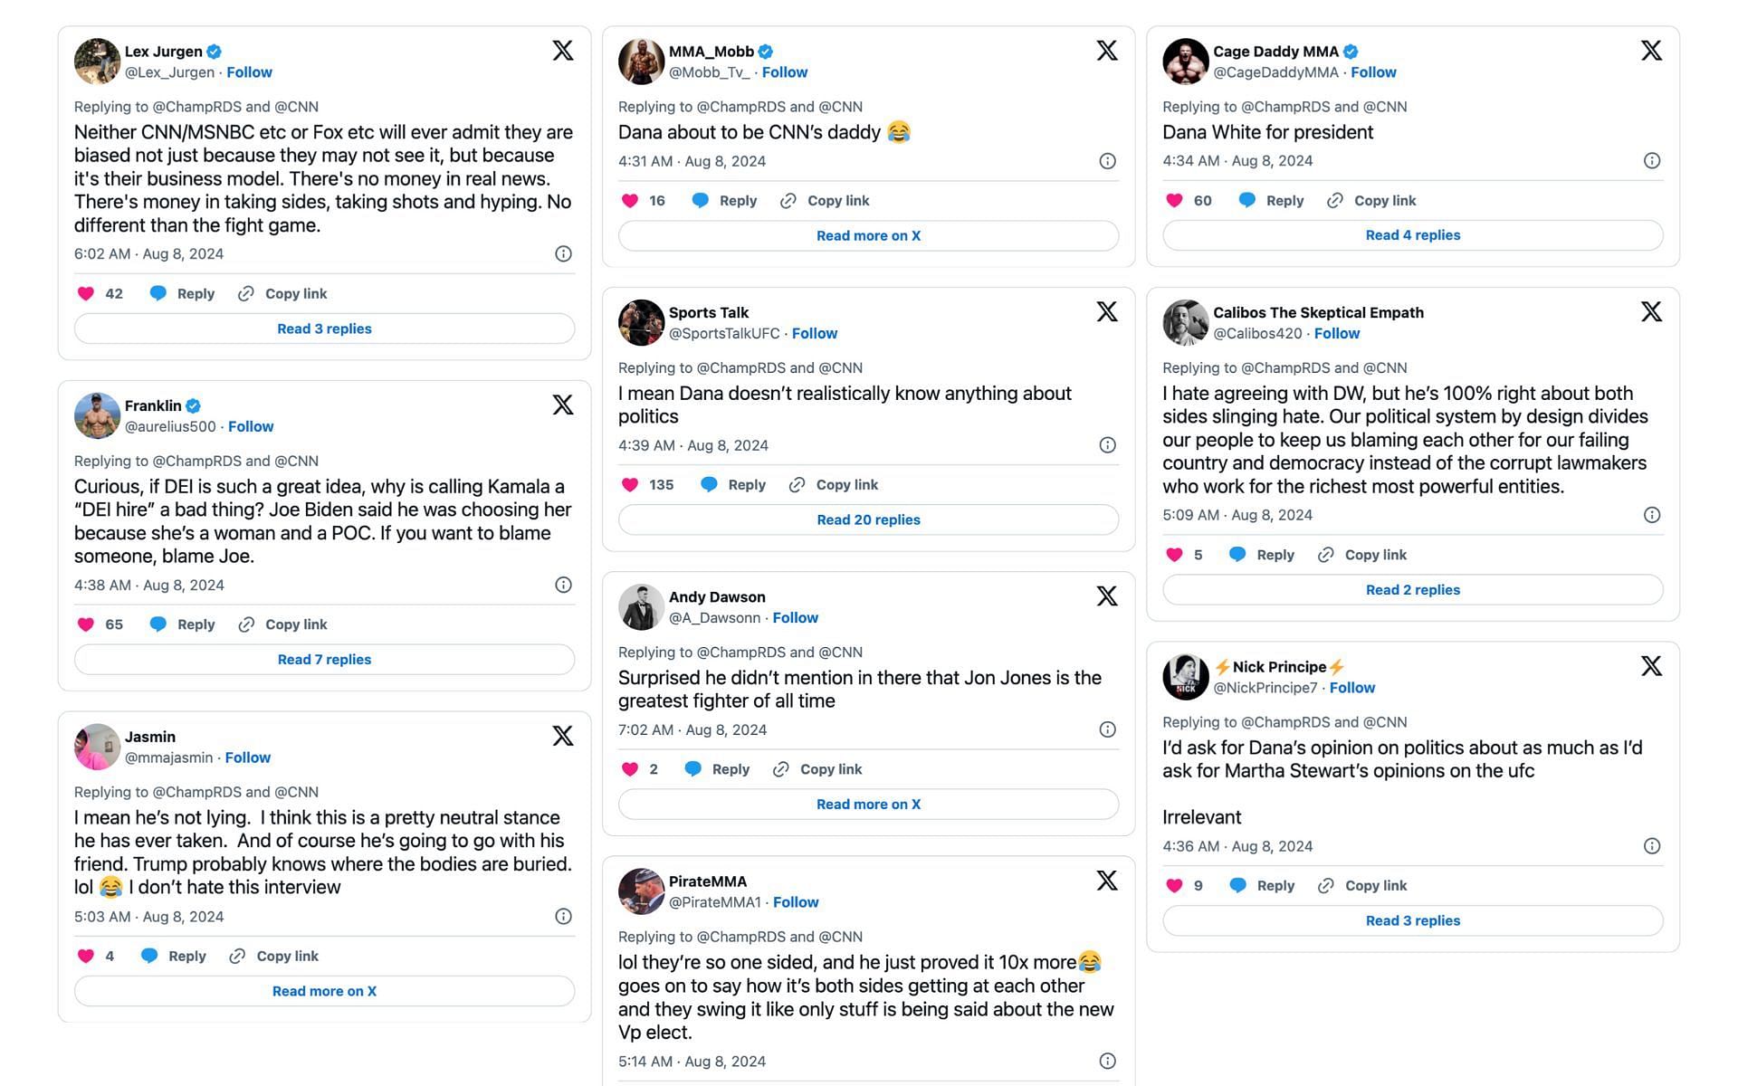Expand Read 20 replies on Sports Talk tweet
The width and height of the screenshot is (1738, 1086).
coord(868,519)
